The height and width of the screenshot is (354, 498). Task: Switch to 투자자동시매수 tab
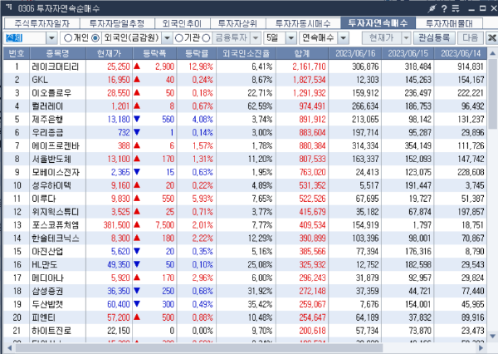[x=303, y=23]
